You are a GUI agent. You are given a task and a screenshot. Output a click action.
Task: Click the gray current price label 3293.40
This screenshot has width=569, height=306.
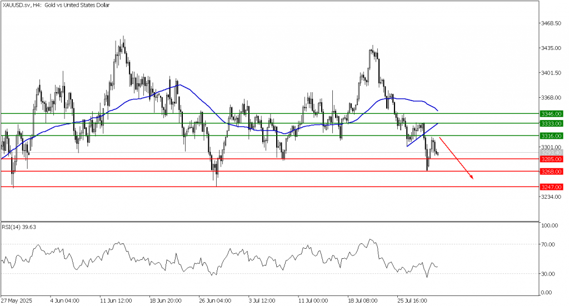coord(551,152)
